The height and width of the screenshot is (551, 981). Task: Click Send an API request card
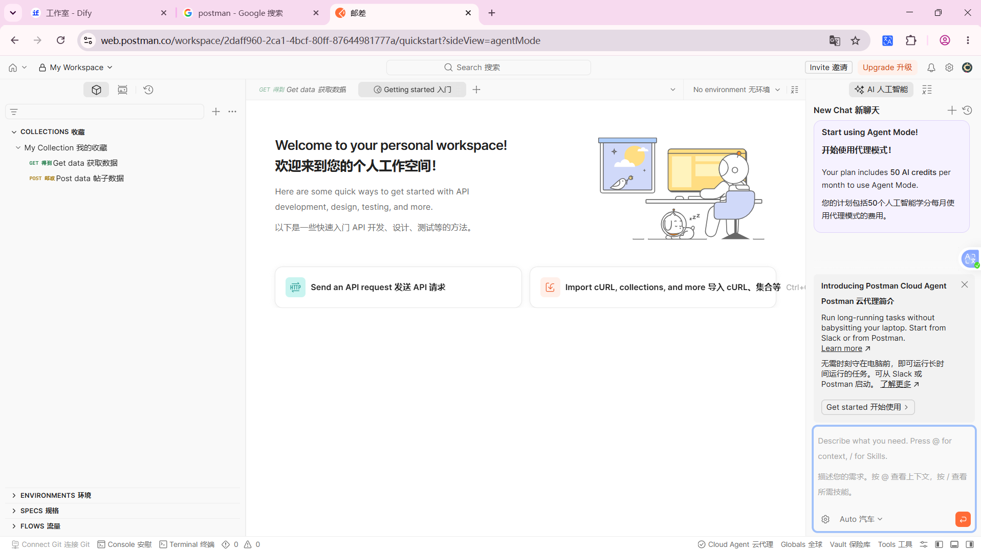tap(398, 287)
